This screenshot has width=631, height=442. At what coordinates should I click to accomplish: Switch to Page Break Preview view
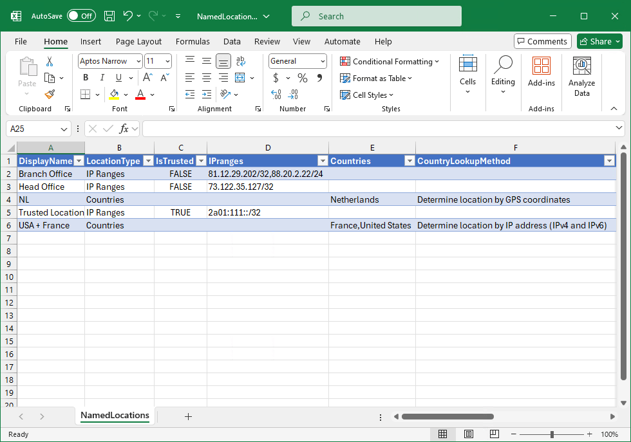click(494, 434)
